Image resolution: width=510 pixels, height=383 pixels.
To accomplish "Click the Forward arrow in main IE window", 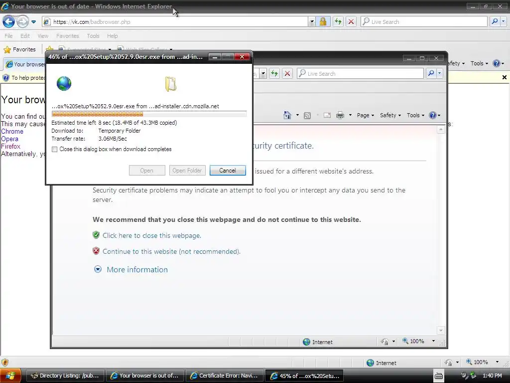I will pyautogui.click(x=22, y=22).
